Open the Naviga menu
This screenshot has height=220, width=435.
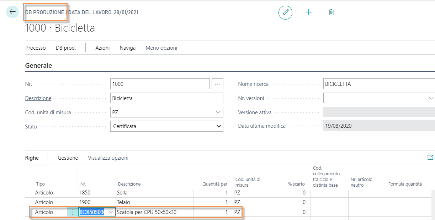pyautogui.click(x=127, y=48)
